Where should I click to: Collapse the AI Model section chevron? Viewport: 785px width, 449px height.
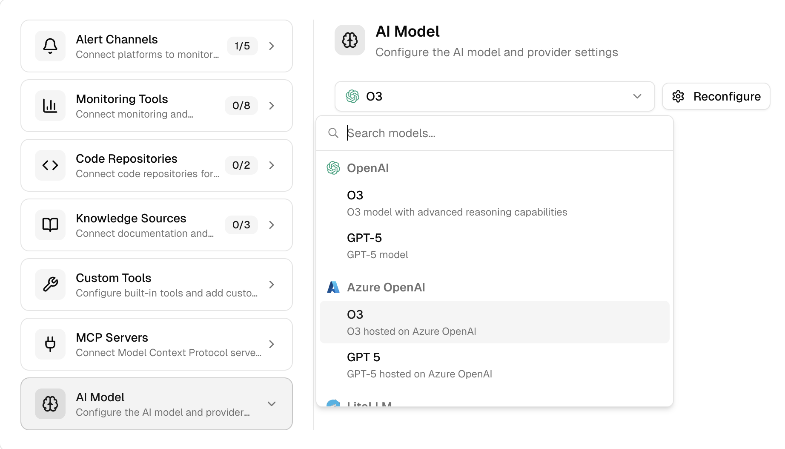[272, 404]
